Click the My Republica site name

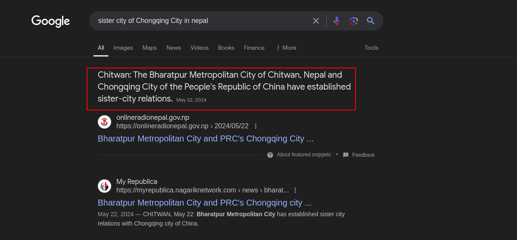[137, 182]
